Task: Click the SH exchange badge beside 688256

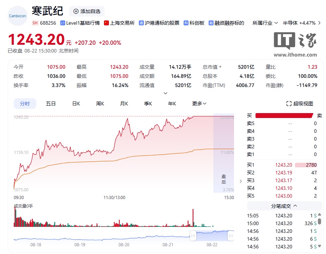Action: coord(35,23)
